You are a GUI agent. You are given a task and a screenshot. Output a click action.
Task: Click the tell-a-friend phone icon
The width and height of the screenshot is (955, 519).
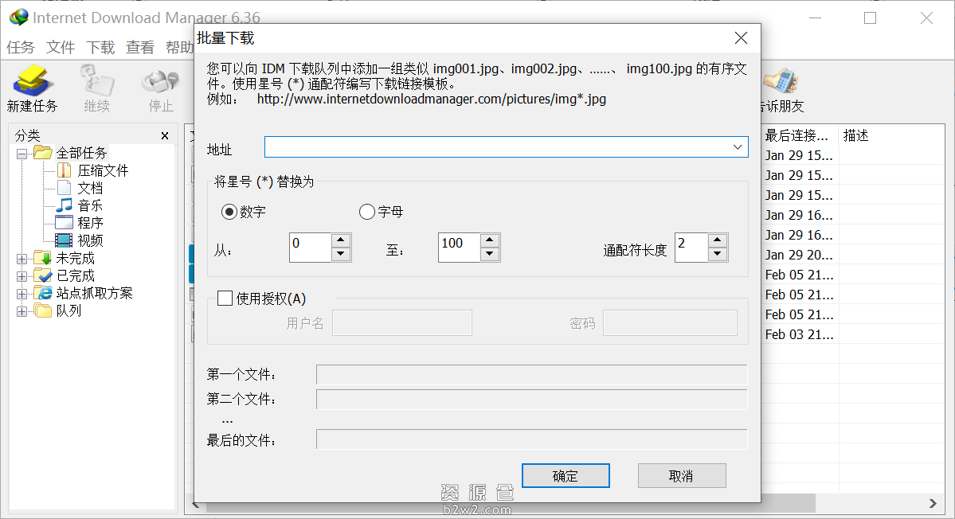pyautogui.click(x=780, y=82)
